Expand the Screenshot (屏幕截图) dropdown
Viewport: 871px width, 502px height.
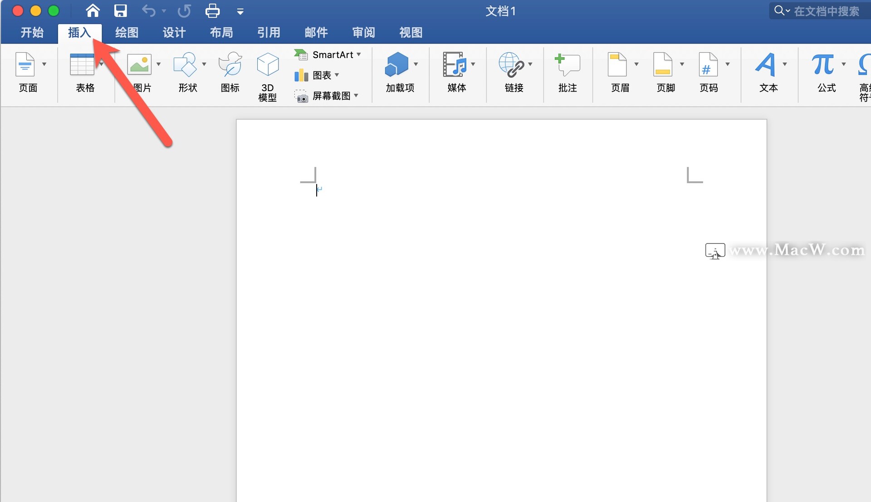(x=356, y=96)
